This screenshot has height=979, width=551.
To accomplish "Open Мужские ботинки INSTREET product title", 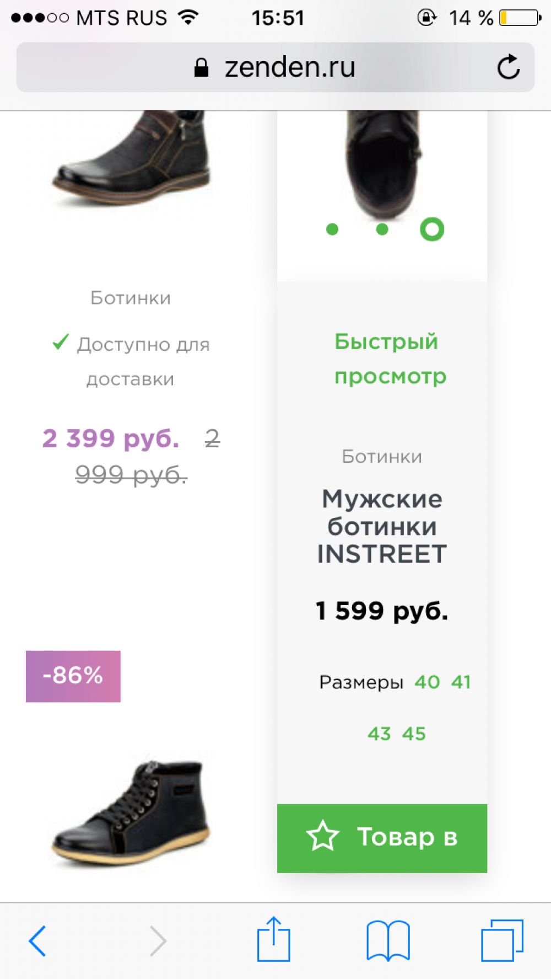I will (x=382, y=526).
